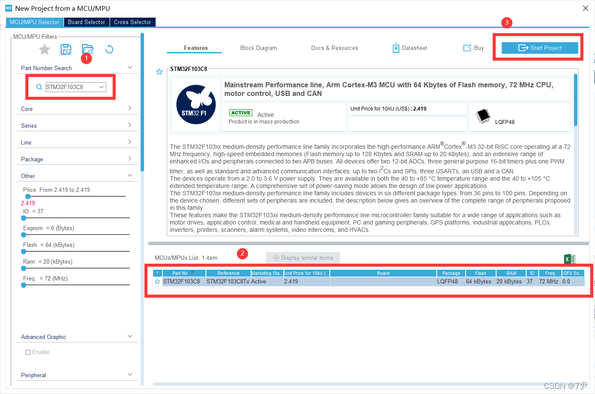This screenshot has width=595, height=394.
Task: Select STM32F103C8Tx reference cell
Action: point(228,282)
